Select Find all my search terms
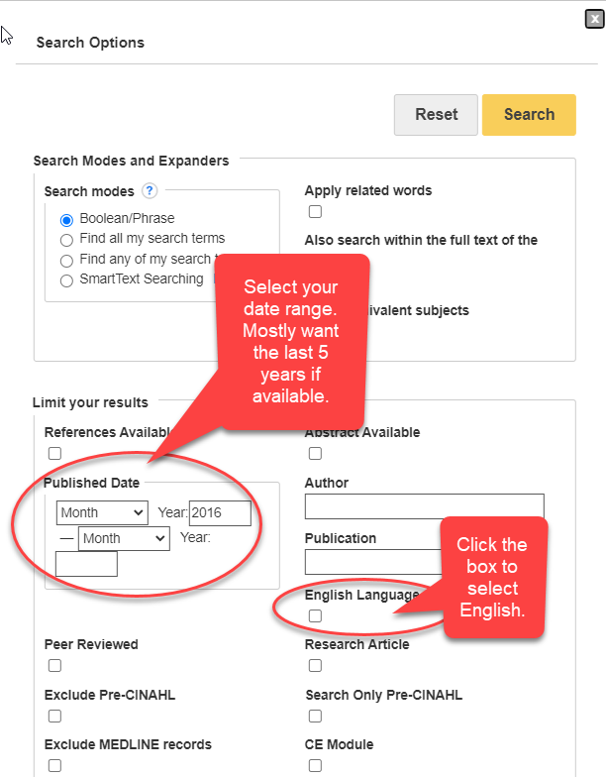This screenshot has height=777, width=606. (x=66, y=240)
